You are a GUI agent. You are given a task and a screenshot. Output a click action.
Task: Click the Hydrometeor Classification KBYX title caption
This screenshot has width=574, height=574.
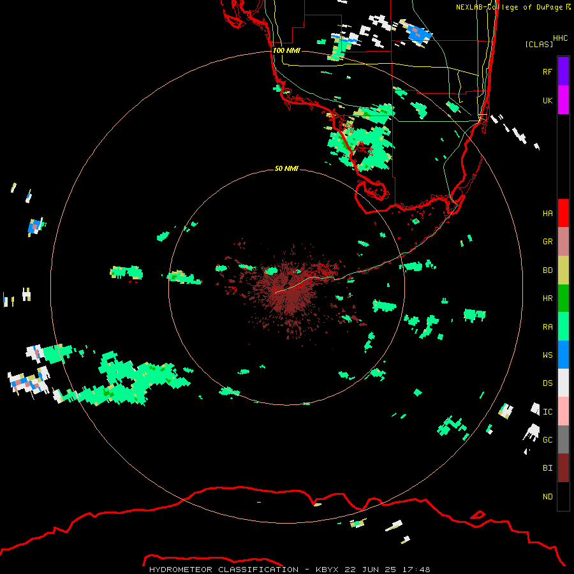click(x=290, y=570)
